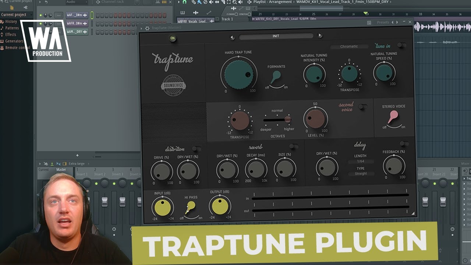This screenshot has width=471, height=265.
Task: Click the Natural Tuning Speed knob
Action: [384, 72]
